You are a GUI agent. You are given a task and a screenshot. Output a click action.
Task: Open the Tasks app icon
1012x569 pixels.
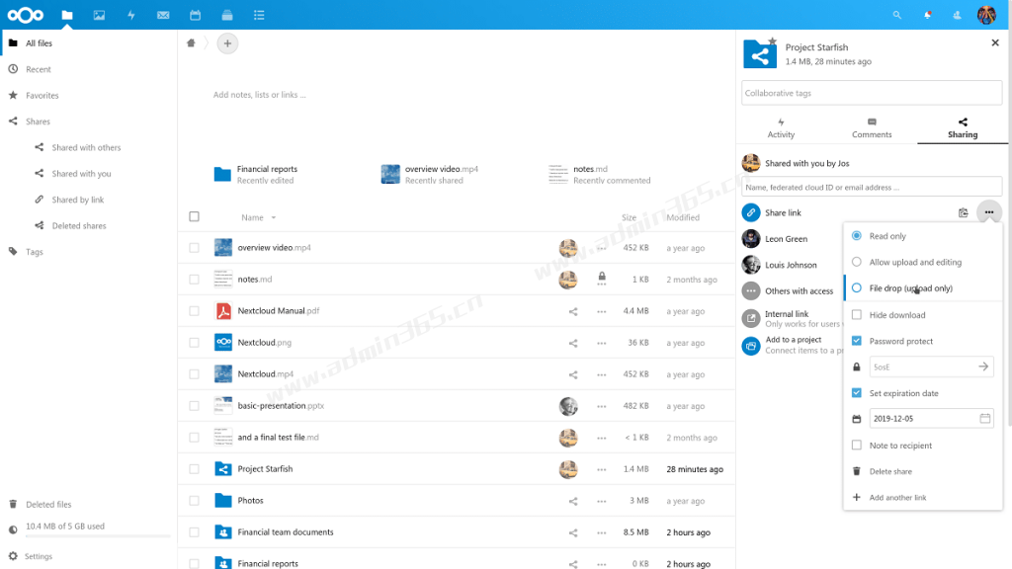(259, 15)
